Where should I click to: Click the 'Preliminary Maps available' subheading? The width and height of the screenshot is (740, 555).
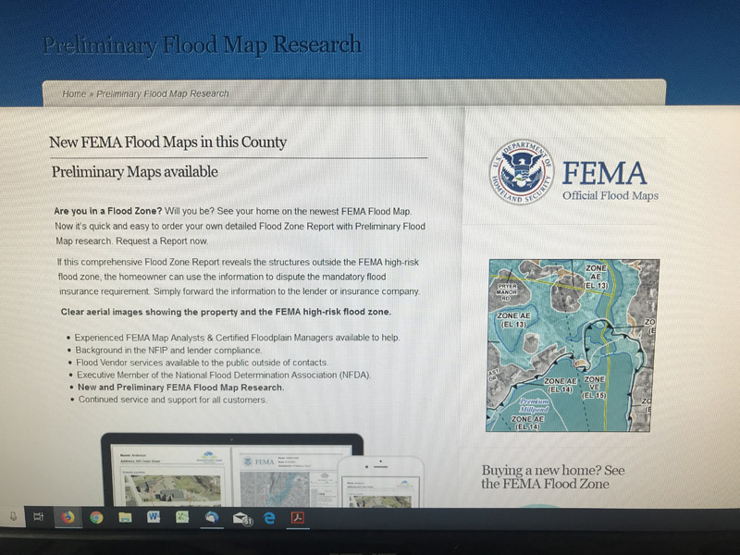[135, 172]
